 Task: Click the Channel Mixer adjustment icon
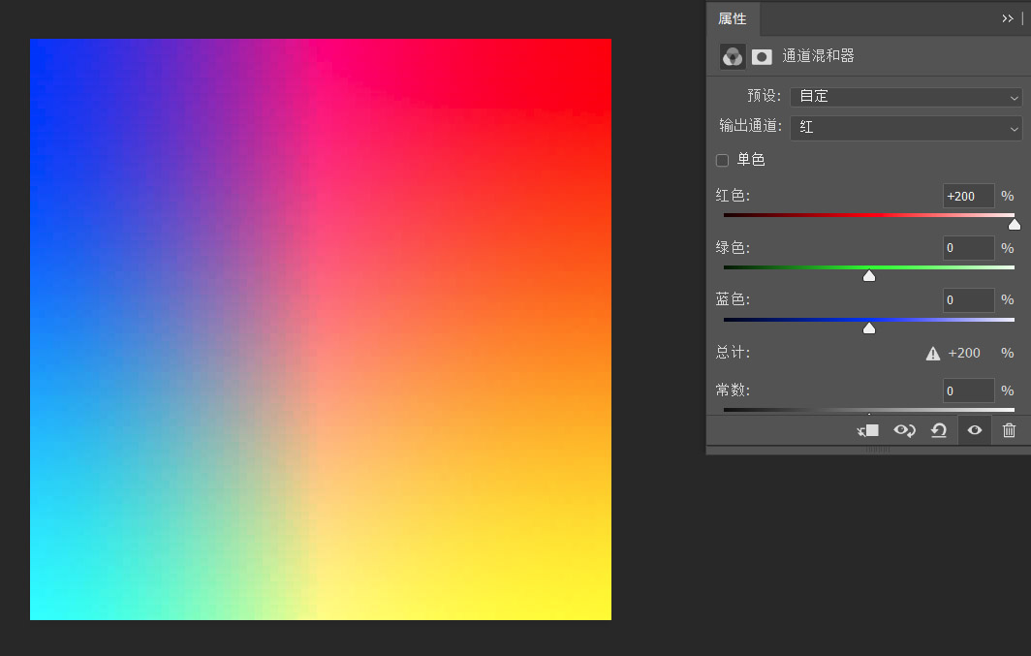[x=732, y=56]
